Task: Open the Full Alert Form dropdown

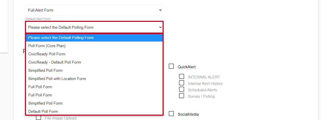Action: click(x=94, y=10)
